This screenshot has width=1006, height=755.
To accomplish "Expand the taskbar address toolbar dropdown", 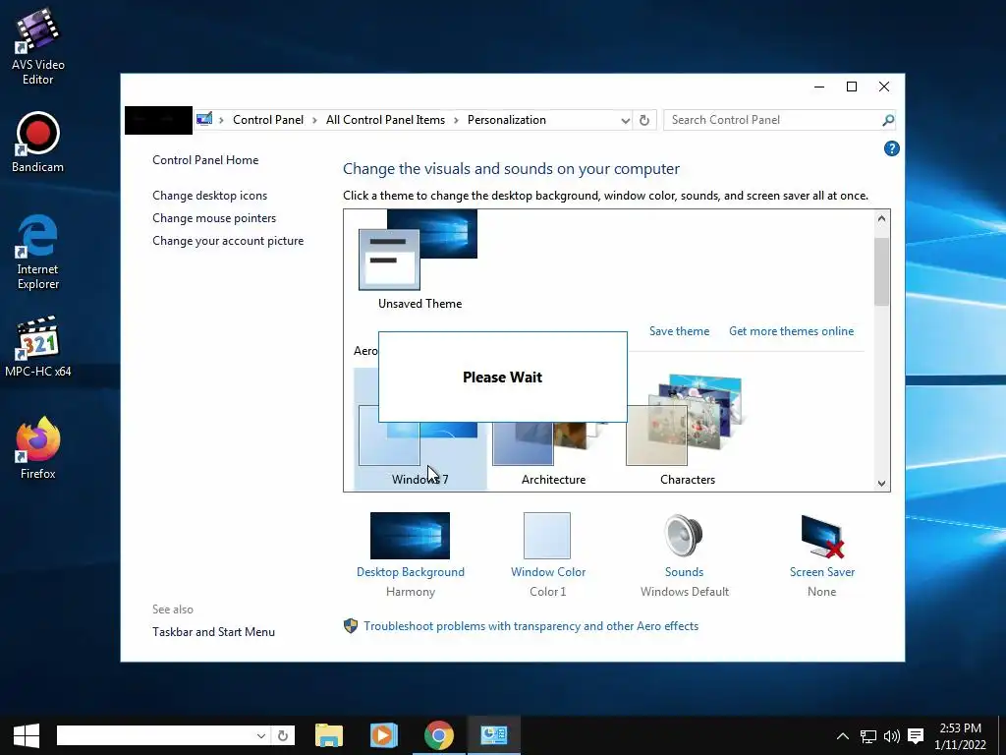I will coord(260,735).
